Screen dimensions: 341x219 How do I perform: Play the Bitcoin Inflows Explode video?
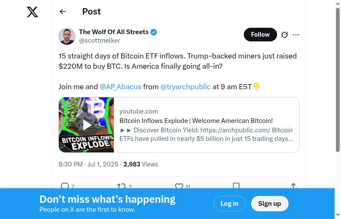click(87, 125)
